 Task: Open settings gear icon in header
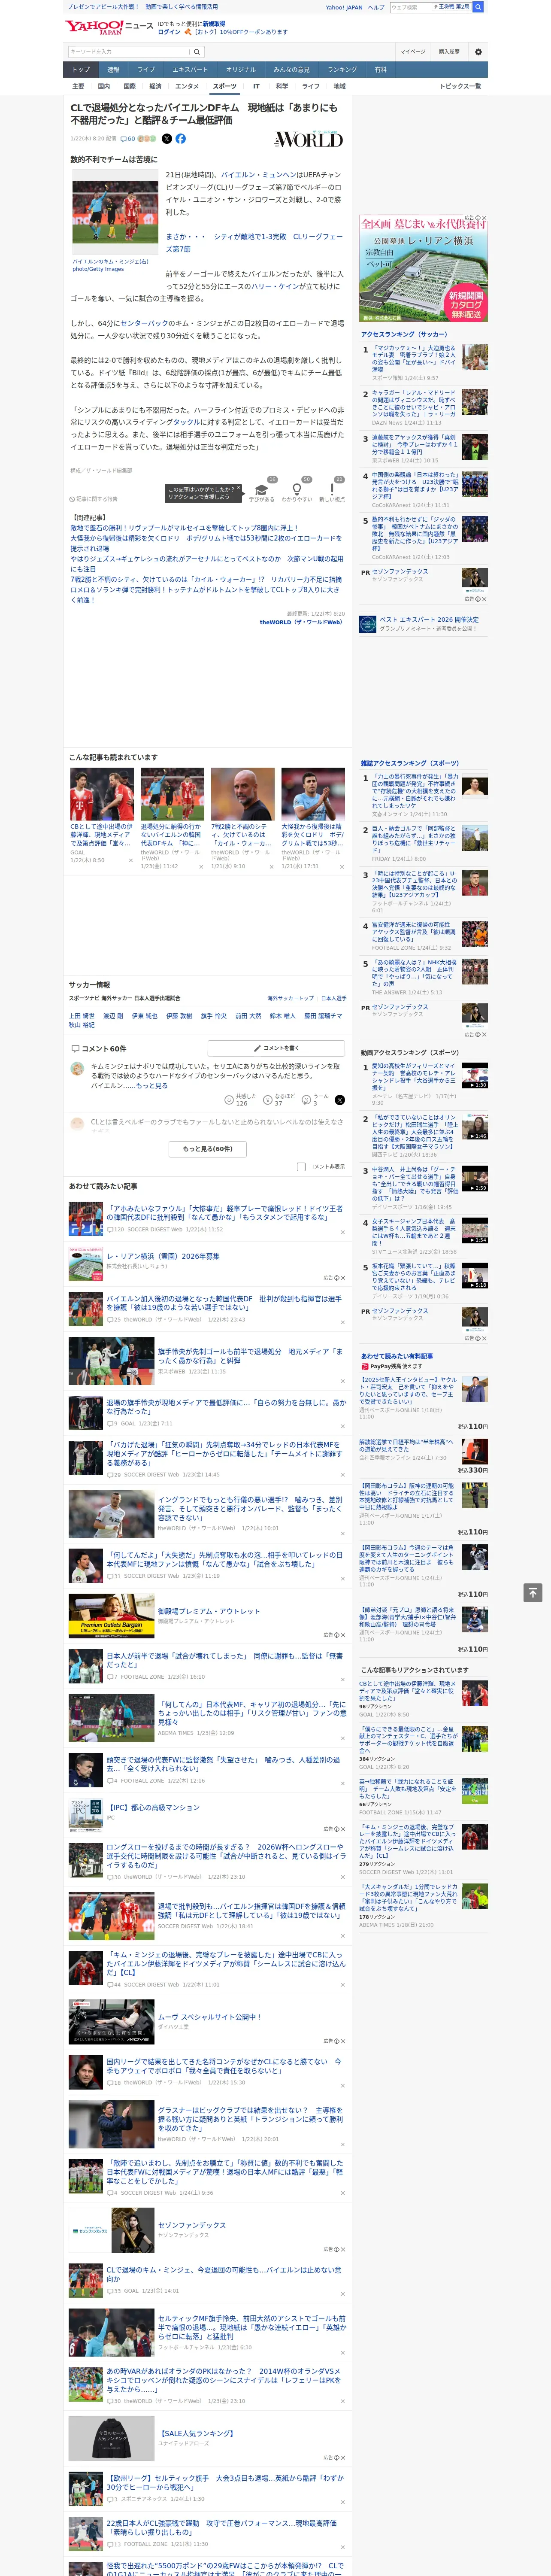click(478, 52)
